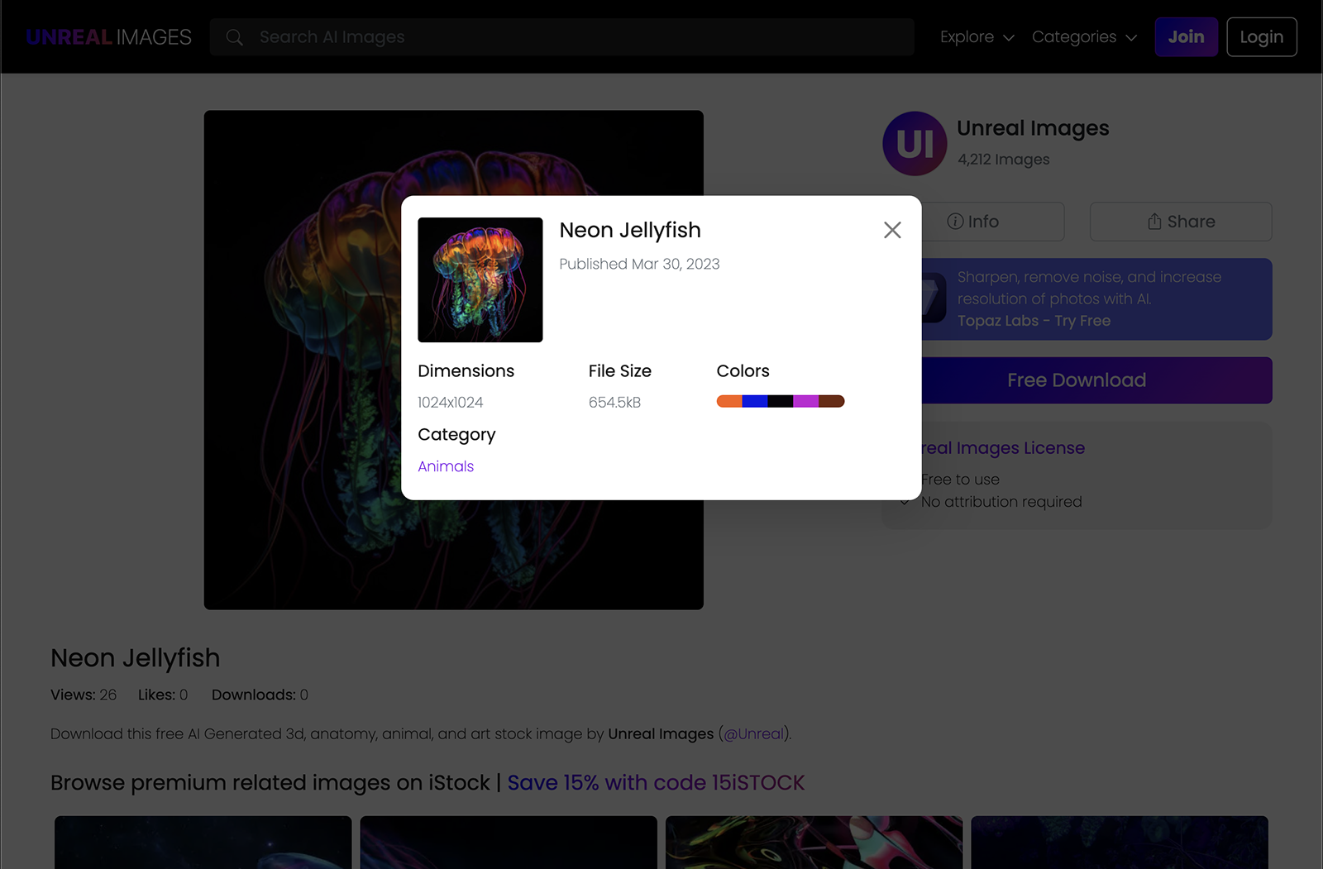
Task: Click the Views: 26 stat
Action: (84, 695)
